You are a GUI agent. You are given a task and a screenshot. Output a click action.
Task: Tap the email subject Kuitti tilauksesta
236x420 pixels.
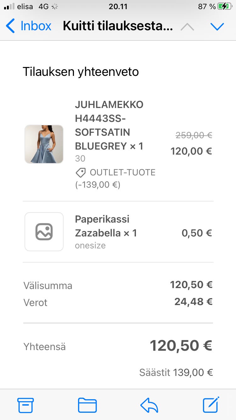pos(118,26)
